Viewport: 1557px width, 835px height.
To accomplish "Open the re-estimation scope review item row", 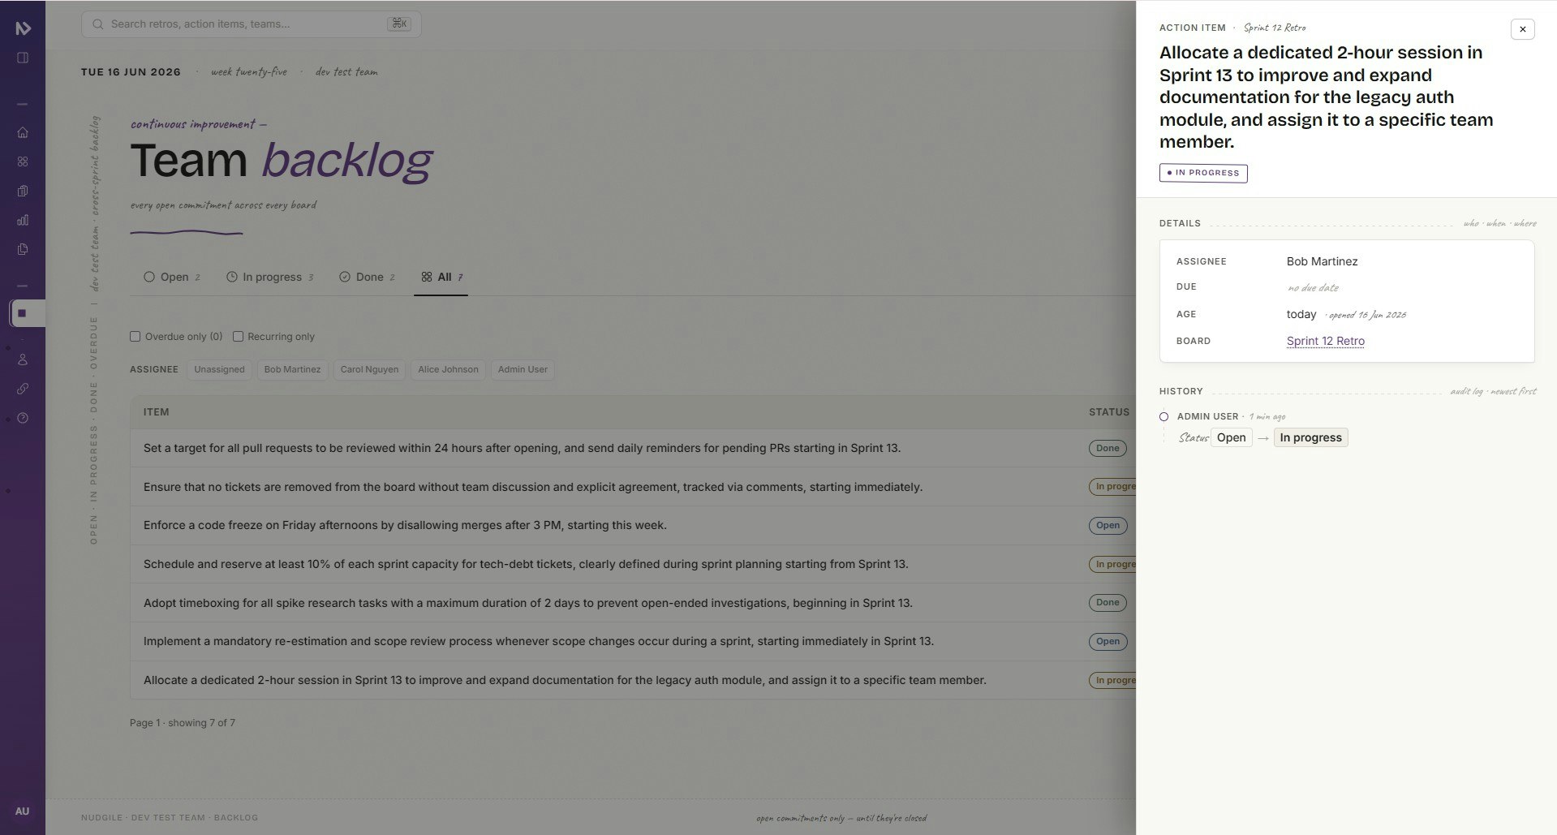I will (x=539, y=641).
